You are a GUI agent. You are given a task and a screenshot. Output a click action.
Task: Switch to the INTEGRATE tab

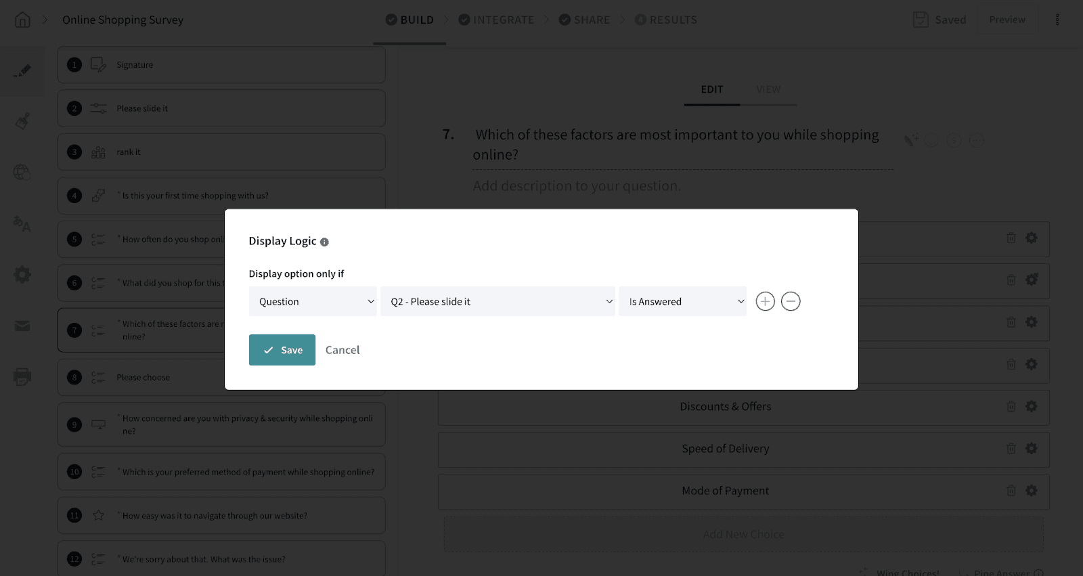click(x=497, y=20)
